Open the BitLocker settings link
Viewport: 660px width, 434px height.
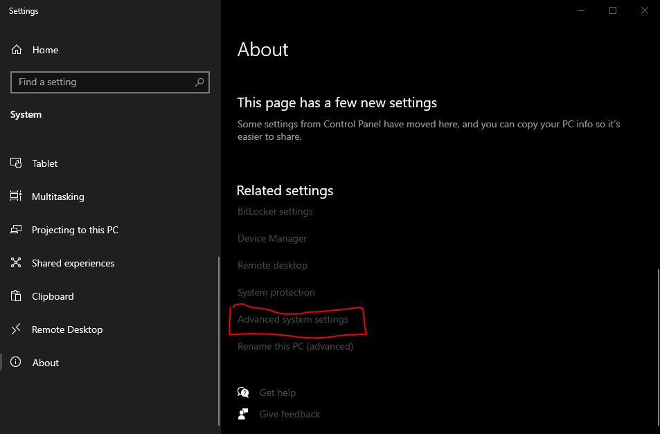[275, 211]
